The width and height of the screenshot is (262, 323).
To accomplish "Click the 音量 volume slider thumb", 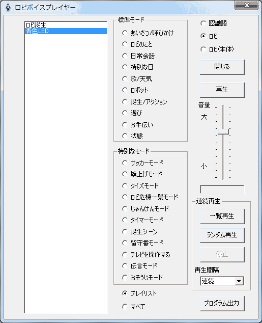I will [223, 131].
